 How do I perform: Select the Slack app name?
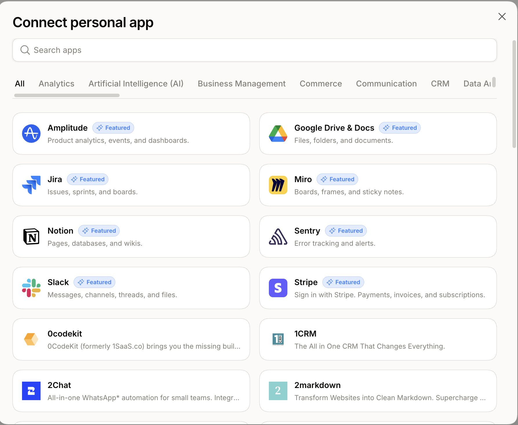tap(58, 282)
